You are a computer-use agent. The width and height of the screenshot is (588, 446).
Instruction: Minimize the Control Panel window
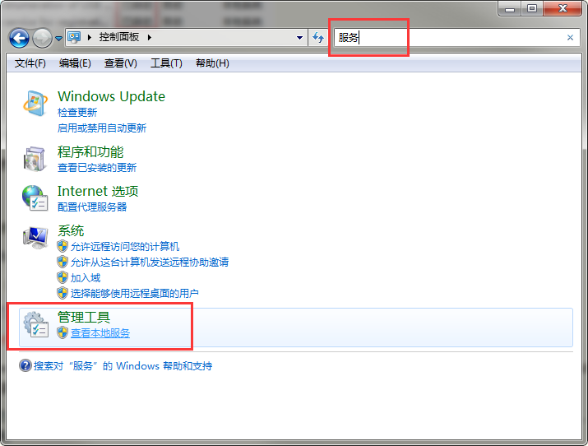pos(510,8)
